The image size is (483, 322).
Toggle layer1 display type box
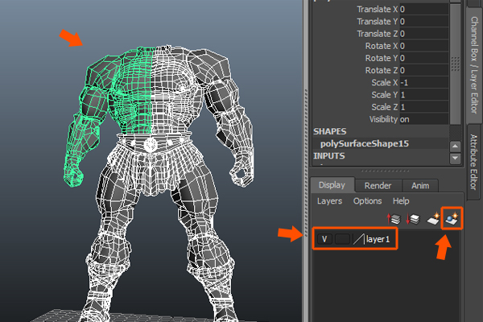coord(342,239)
